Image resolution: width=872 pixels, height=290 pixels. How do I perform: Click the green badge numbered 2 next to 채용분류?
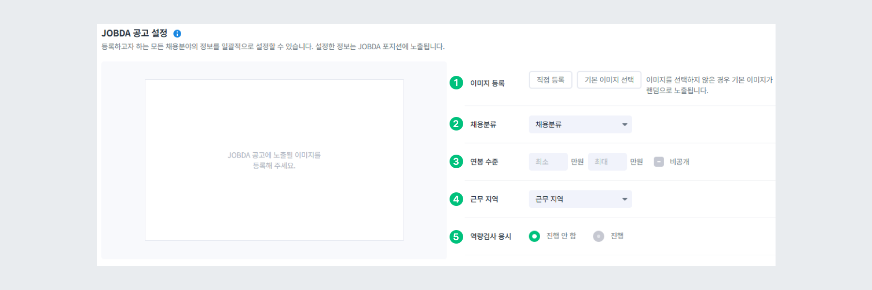[456, 124]
